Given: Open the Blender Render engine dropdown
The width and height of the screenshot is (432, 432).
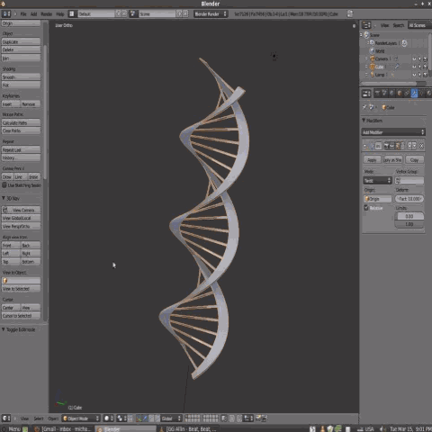Looking at the screenshot, I should [211, 13].
